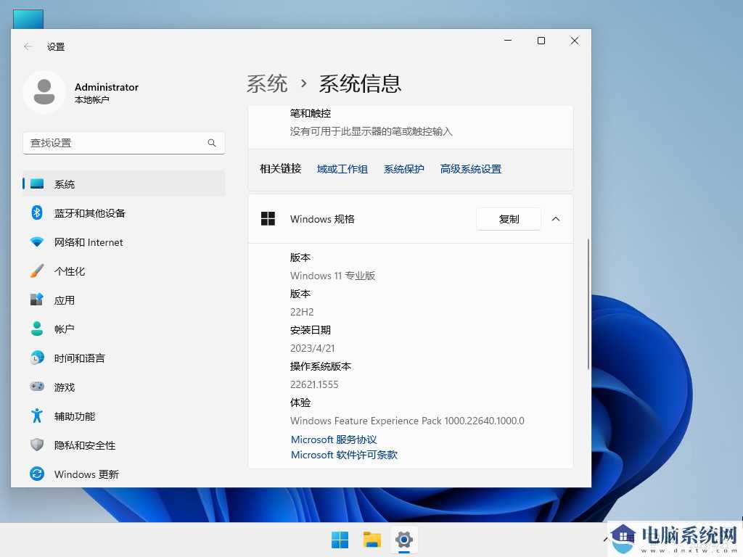Click the Administrator account name

(x=107, y=87)
